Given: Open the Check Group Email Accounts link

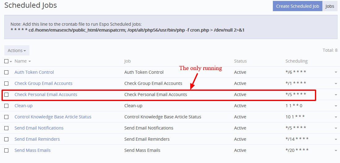Looking at the screenshot, I should point(43,83).
